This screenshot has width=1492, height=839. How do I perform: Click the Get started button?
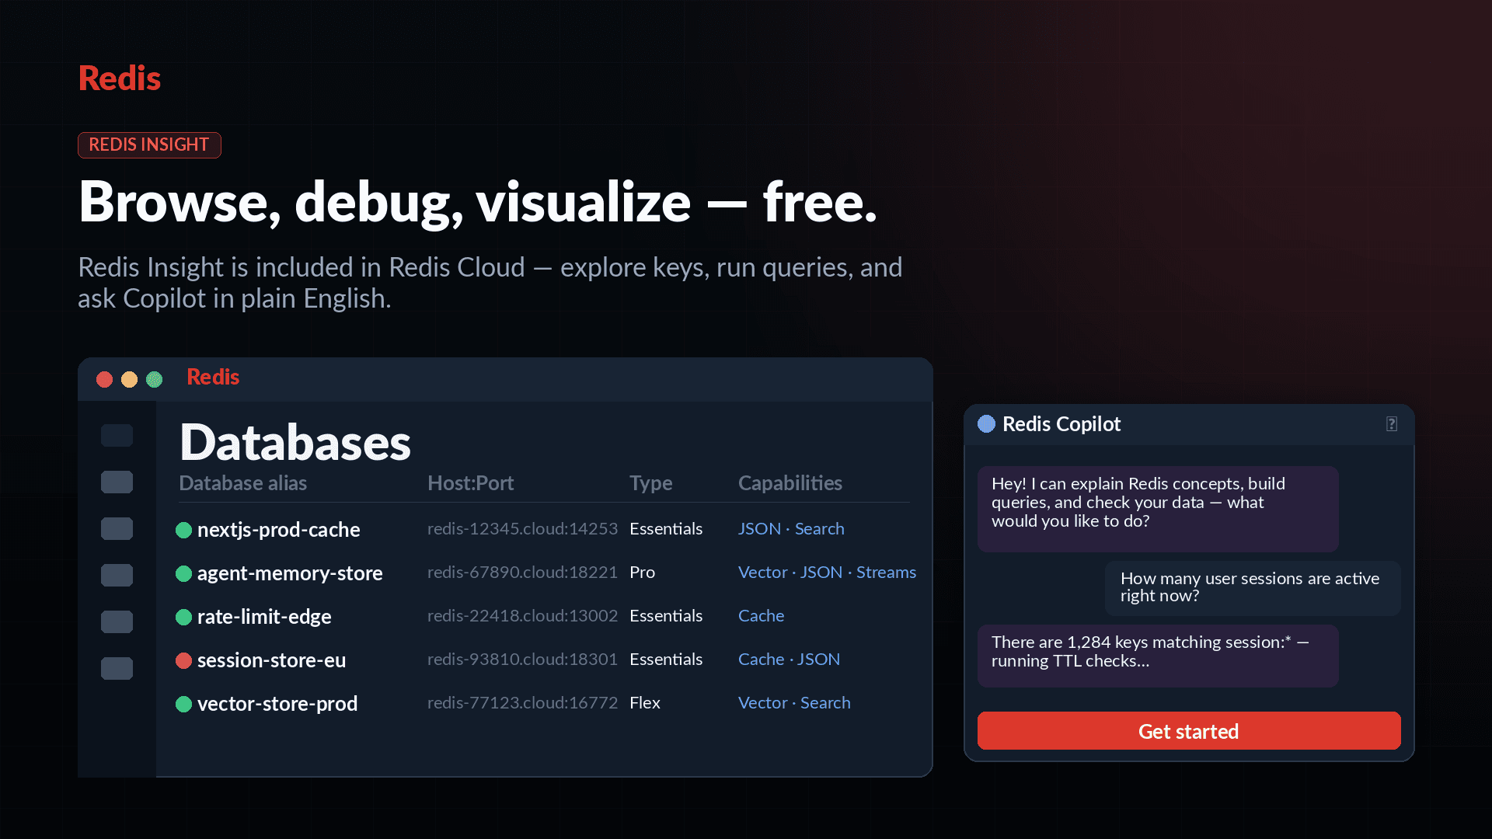tap(1189, 731)
